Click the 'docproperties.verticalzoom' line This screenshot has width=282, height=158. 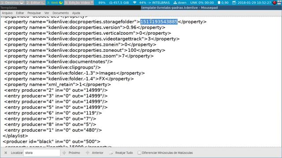pos(88,33)
